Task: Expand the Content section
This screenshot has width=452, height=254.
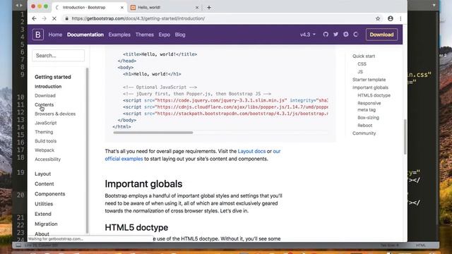Action: [44, 183]
